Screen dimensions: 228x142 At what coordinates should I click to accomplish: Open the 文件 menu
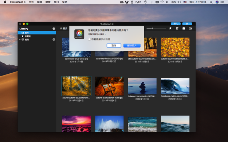31,2
